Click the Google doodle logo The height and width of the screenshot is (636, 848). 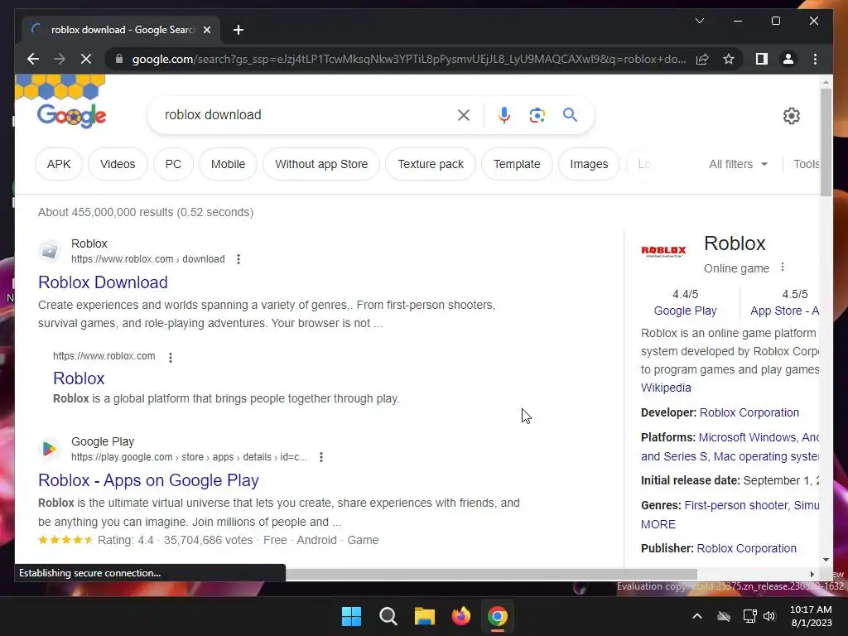[x=71, y=115]
